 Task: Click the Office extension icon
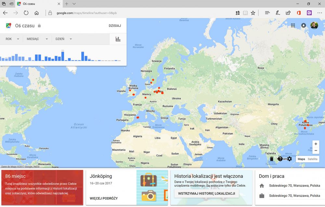tap(299, 13)
